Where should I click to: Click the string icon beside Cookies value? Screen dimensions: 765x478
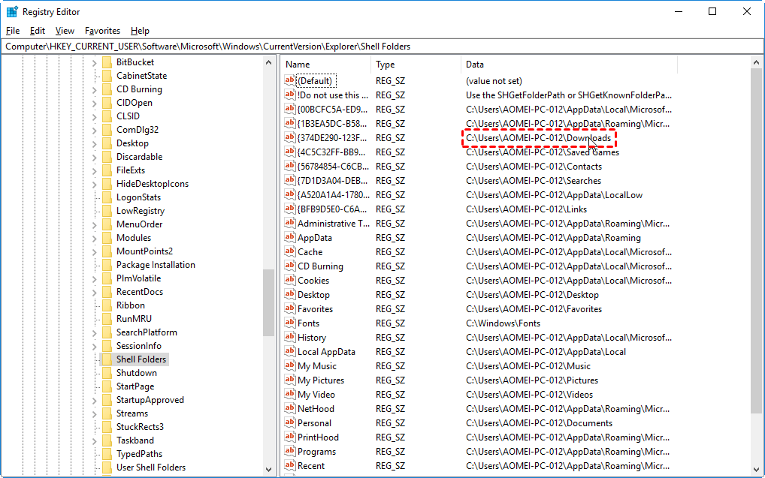[x=290, y=280]
